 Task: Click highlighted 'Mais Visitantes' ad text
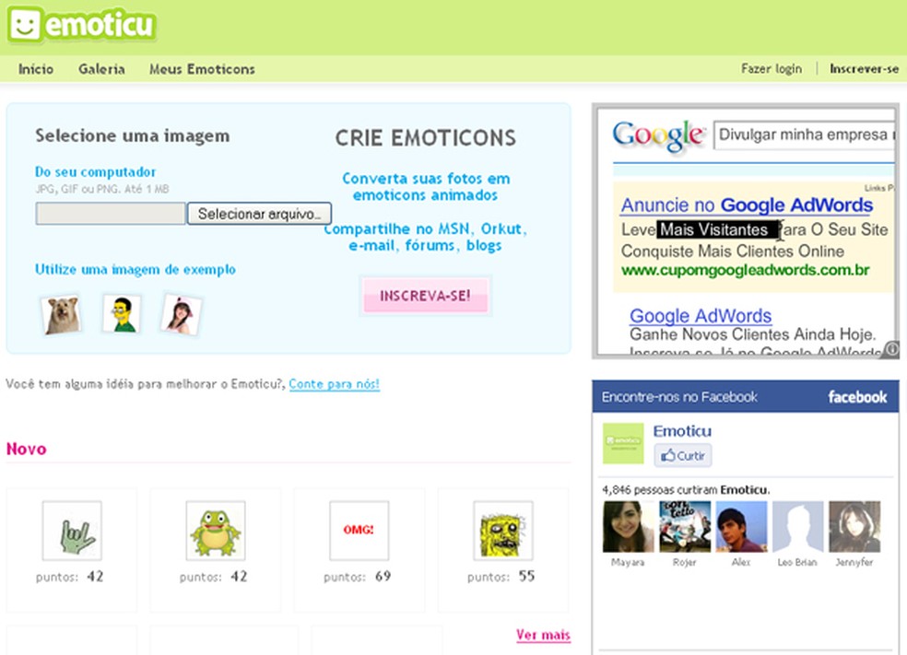tap(716, 229)
